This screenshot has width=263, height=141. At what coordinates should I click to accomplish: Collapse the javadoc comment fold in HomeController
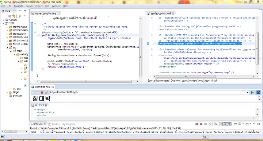pos(35,24)
